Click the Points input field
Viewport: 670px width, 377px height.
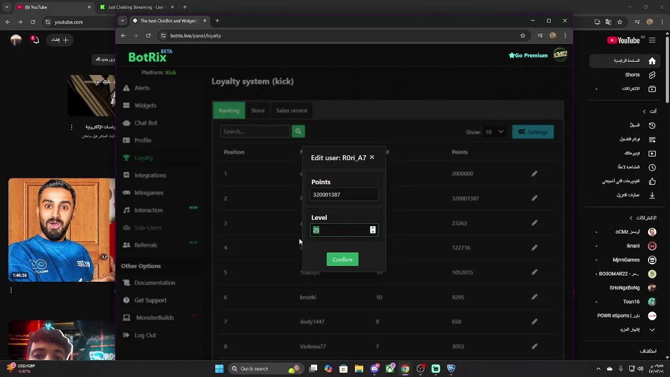(x=344, y=194)
